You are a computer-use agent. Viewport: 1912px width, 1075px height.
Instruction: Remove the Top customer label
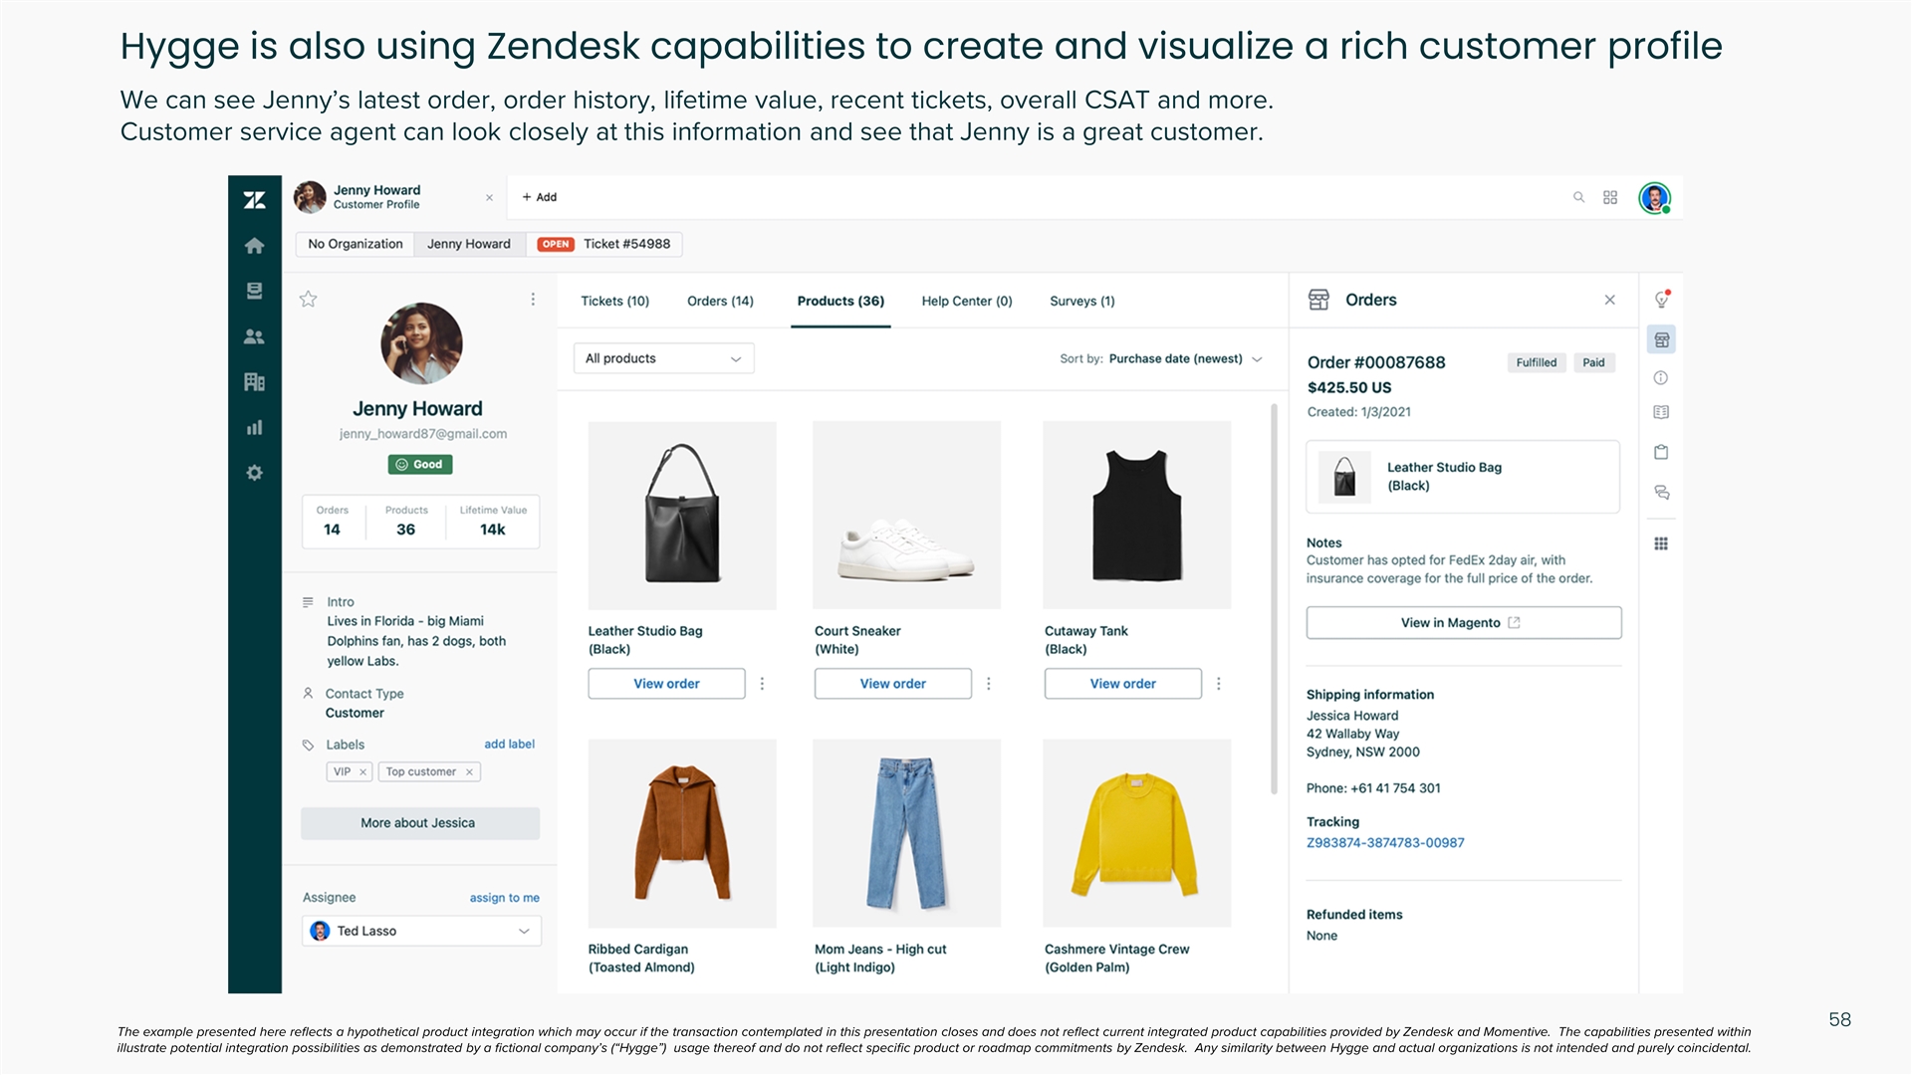point(469,772)
